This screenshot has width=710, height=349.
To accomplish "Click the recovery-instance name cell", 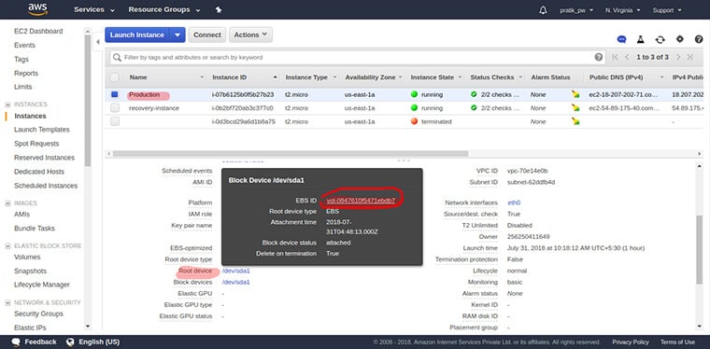I will (x=154, y=108).
